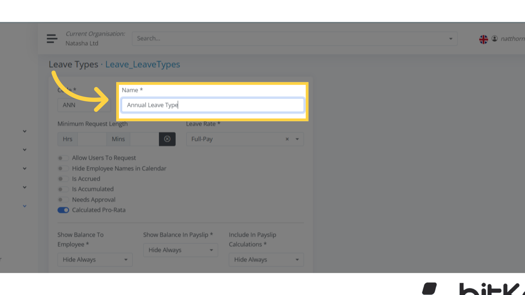Viewport: 525px width, 295px height.
Task: Expand the highlighted blue sidebar chevron
Action: 24,206
